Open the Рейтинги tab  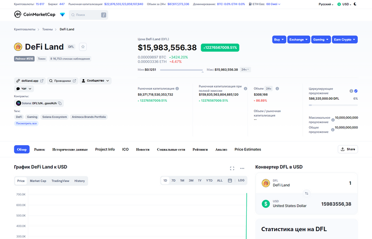click(x=200, y=150)
